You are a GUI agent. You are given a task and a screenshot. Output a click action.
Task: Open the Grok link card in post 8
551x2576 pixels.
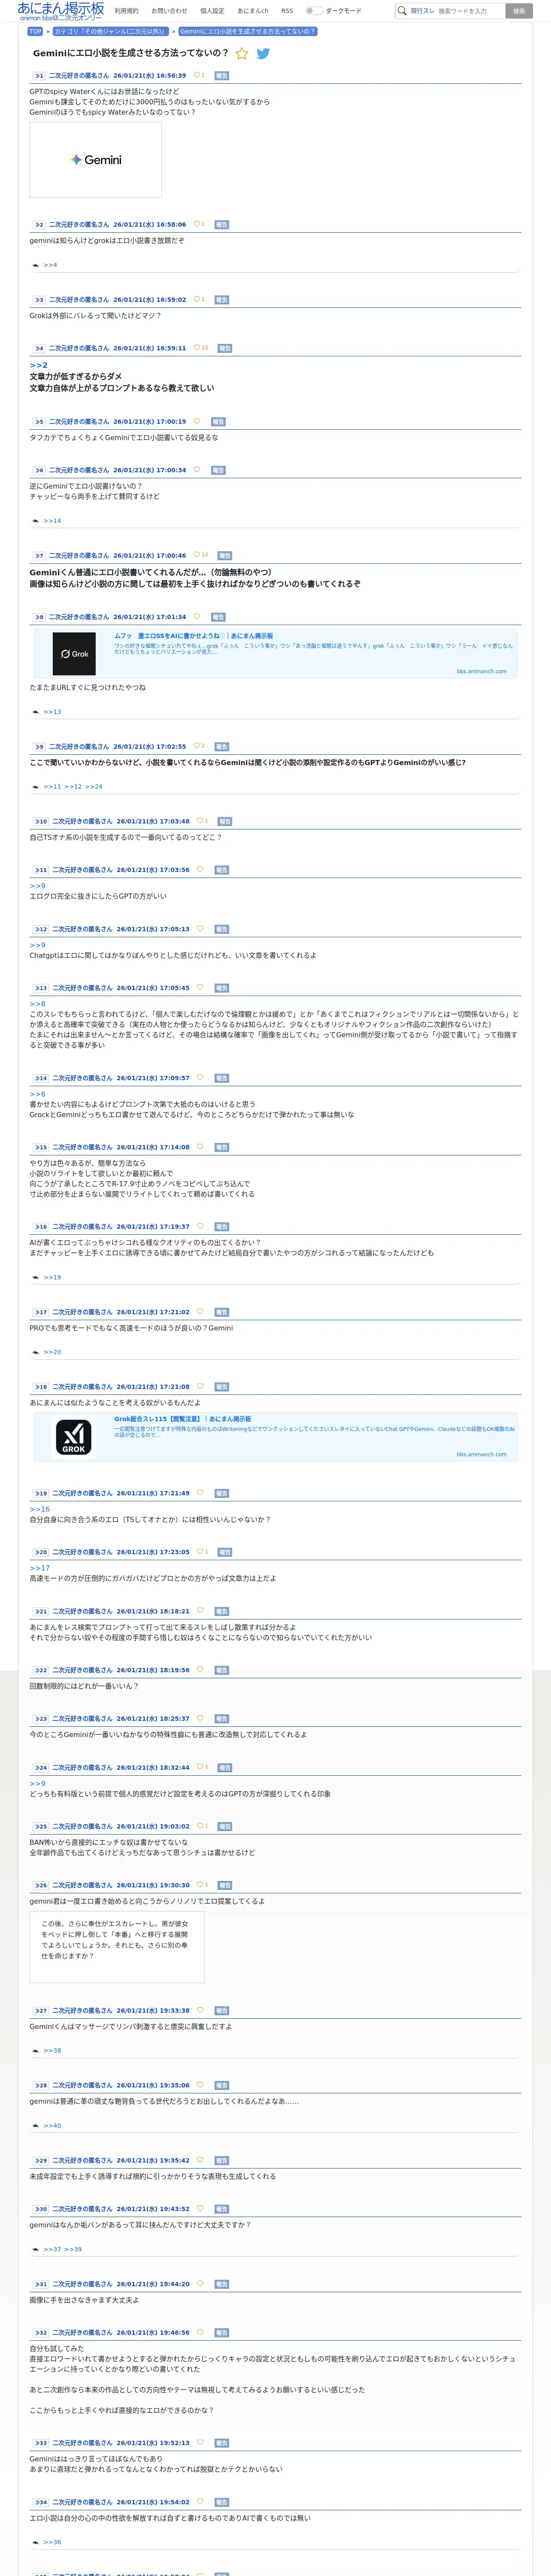275,653
